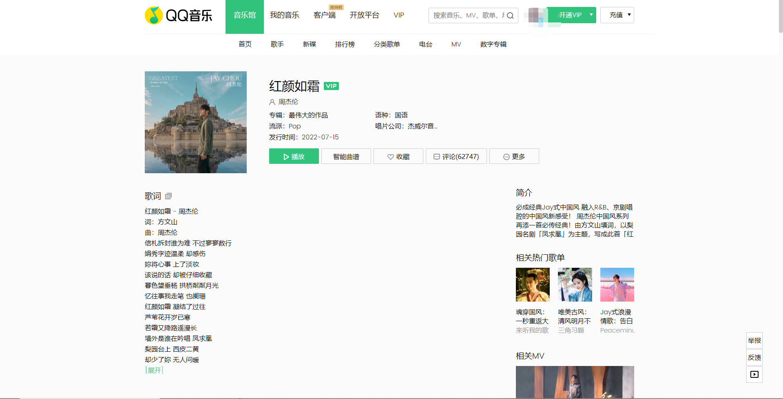
Task: Click the search magnifier icon
Action: [510, 15]
